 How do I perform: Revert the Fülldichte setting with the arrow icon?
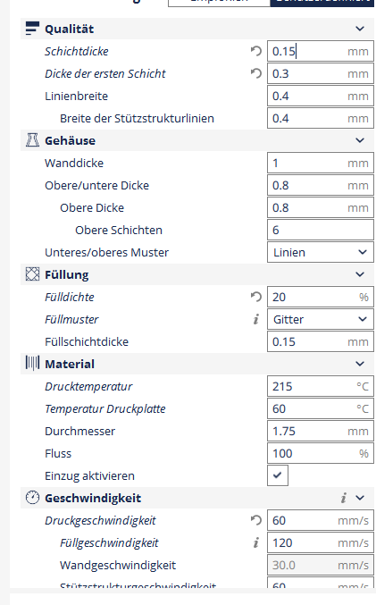point(256,297)
